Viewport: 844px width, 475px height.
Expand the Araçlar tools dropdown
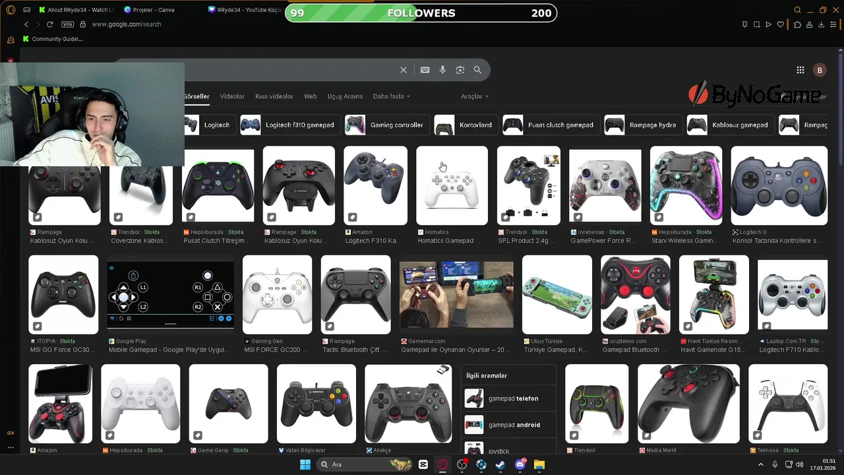[475, 96]
